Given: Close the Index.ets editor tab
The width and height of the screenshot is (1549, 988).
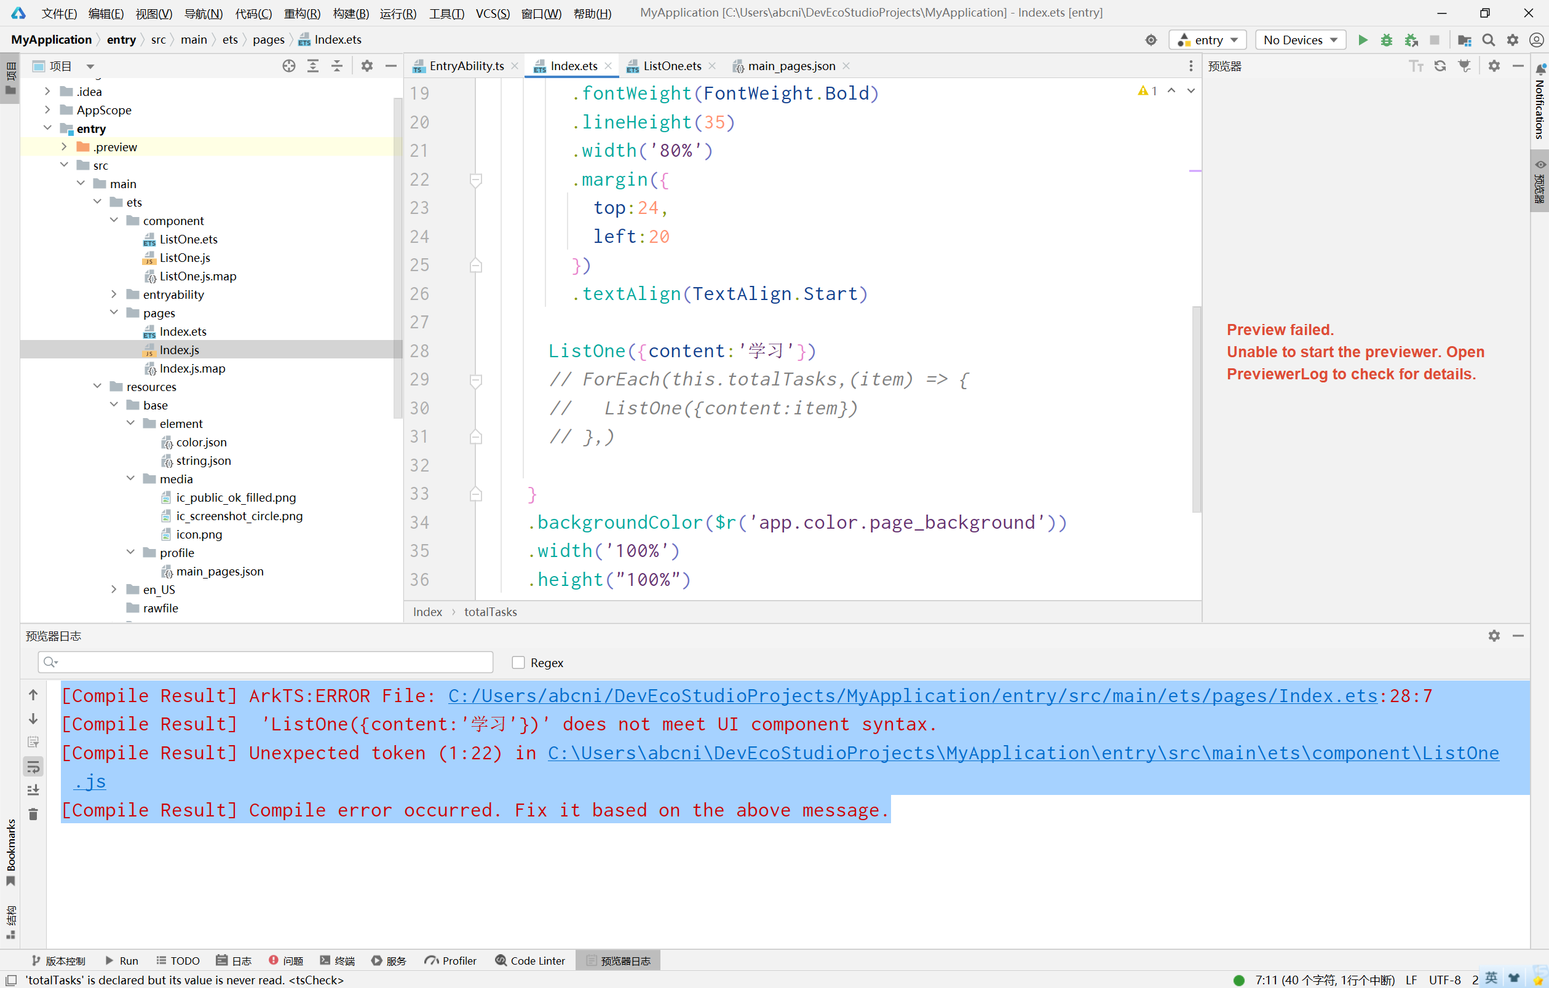Looking at the screenshot, I should click(608, 66).
